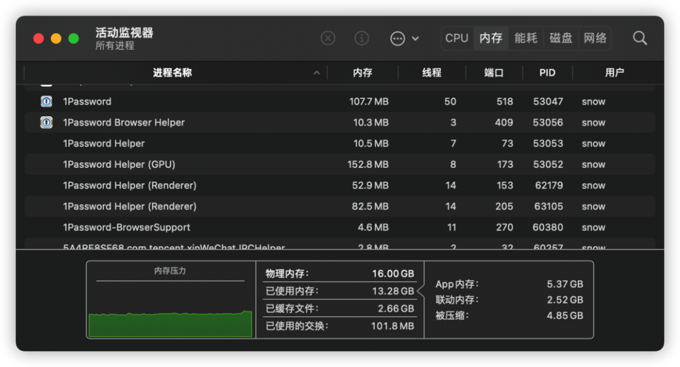This screenshot has height=367, width=680.
Task: Select 1Password Helper (Renderer) with PID 62179
Action: 130,185
